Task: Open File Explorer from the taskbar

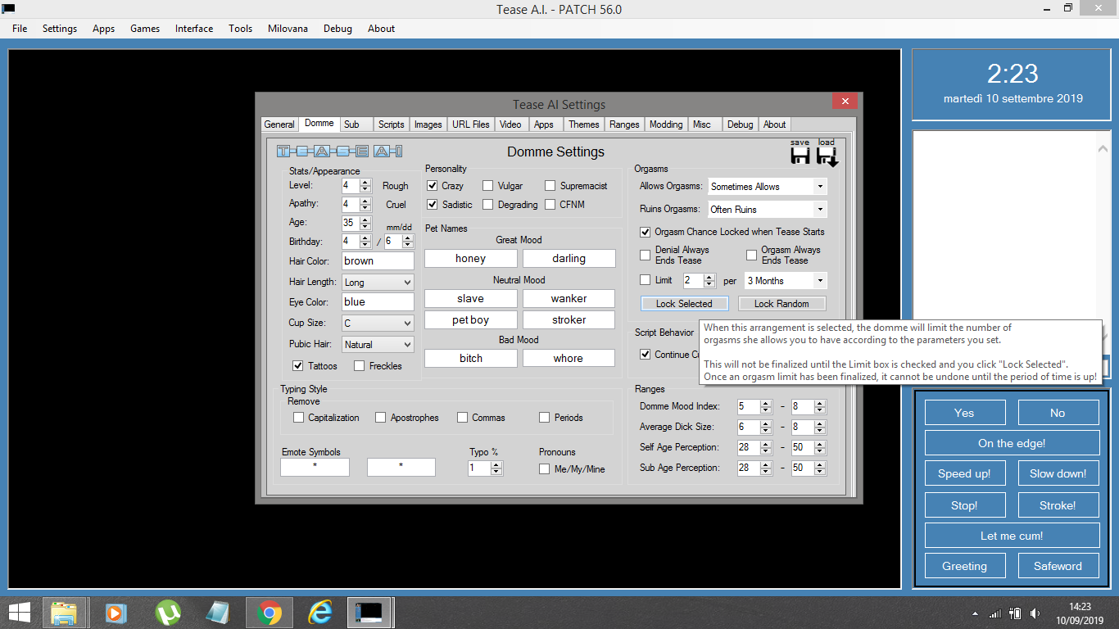Action: coord(64,613)
